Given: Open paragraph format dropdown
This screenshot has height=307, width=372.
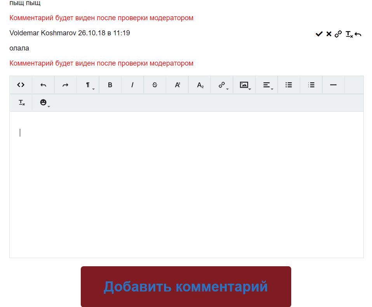Looking at the screenshot, I should click(x=88, y=85).
